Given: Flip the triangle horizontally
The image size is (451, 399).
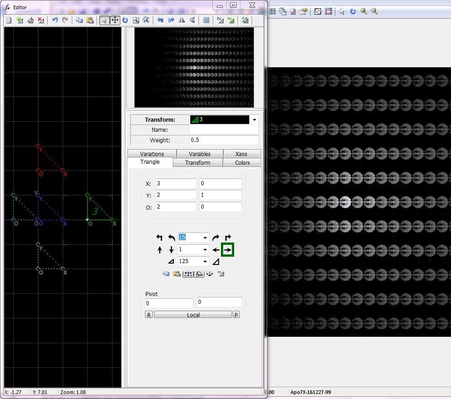Looking at the screenshot, I should 182,20.
